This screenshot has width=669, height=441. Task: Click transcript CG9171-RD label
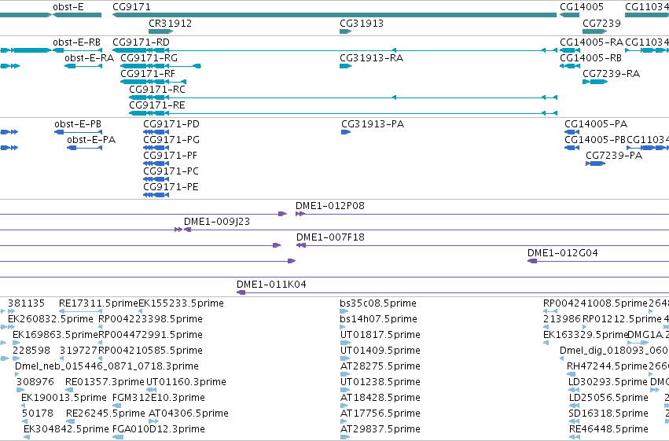[141, 42]
